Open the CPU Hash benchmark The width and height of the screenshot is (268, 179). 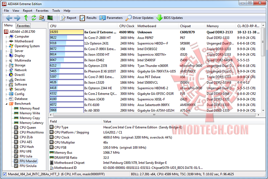[27, 147]
